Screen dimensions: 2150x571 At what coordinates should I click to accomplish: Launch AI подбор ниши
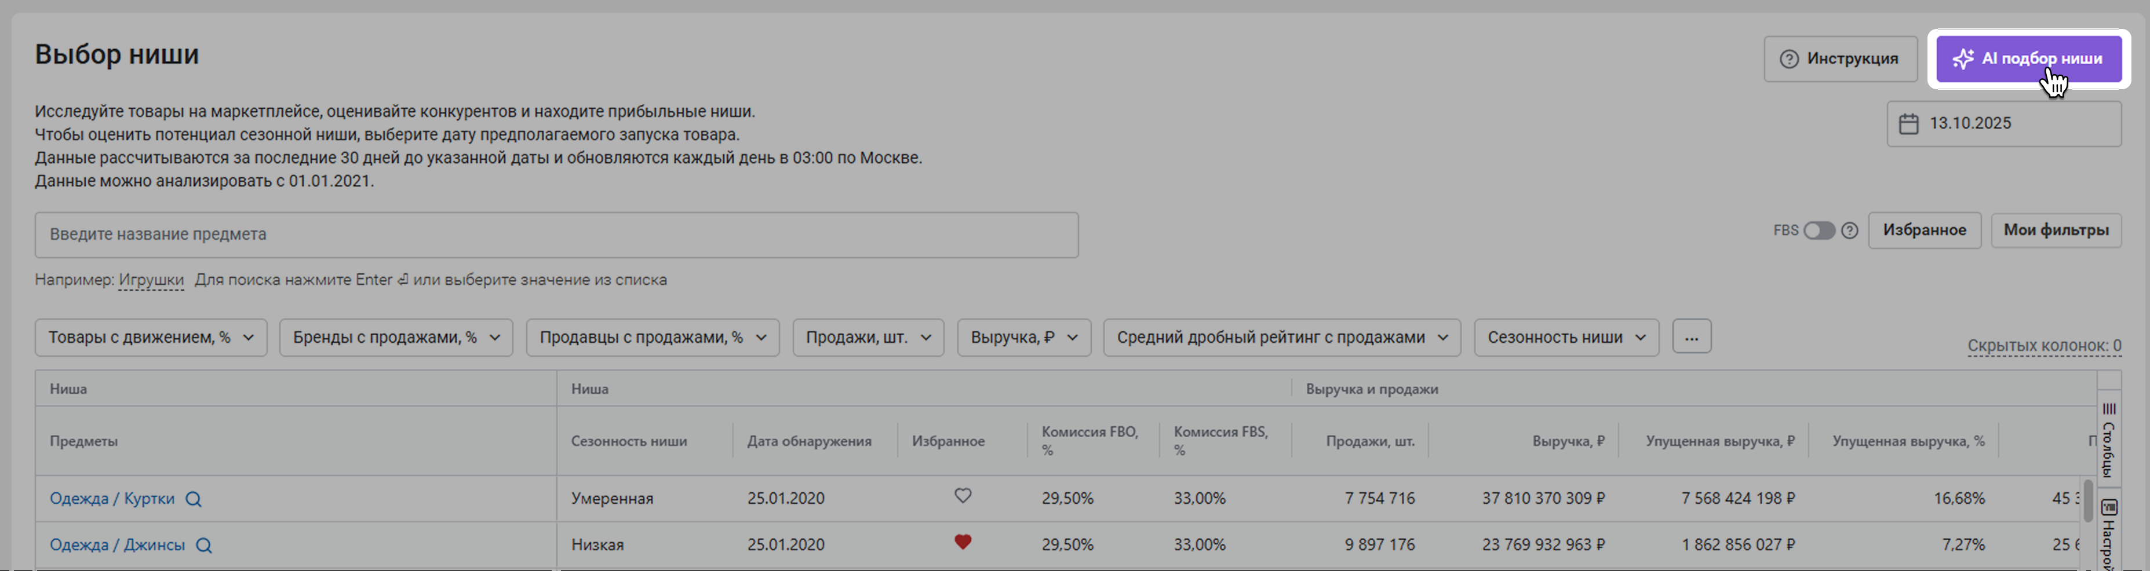point(2028,59)
